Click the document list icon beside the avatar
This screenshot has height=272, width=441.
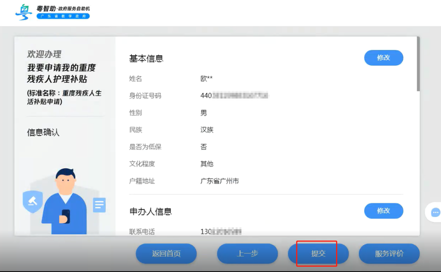pos(99,206)
